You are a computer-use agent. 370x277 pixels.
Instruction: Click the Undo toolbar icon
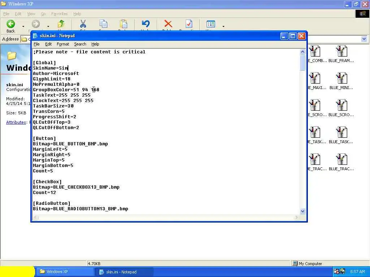pos(146,24)
